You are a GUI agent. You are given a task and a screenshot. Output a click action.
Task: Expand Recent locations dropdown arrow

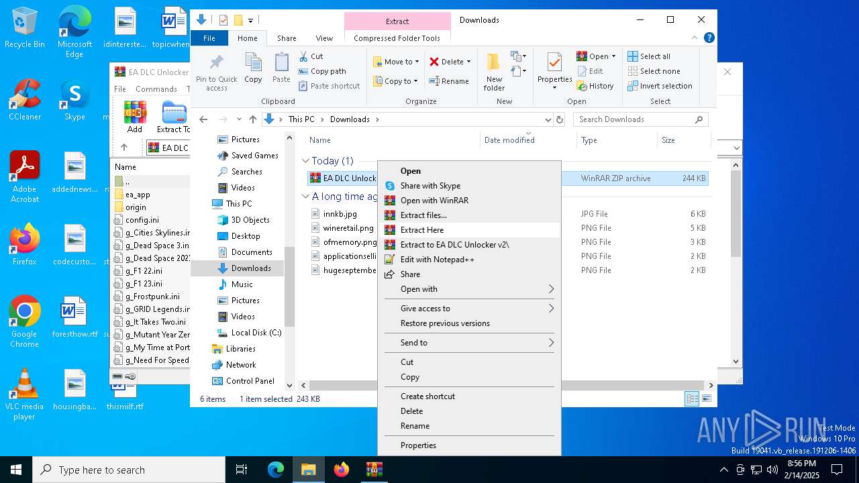pyautogui.click(x=239, y=119)
